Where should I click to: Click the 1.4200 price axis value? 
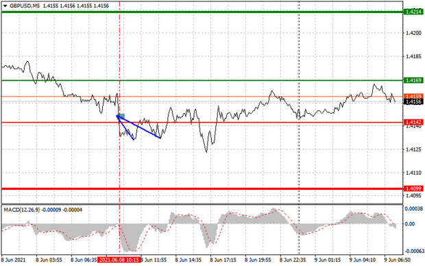tap(413, 33)
